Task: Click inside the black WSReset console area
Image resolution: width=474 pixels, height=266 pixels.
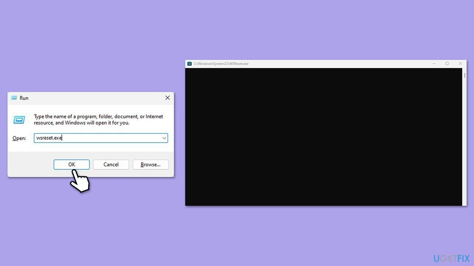Action: pos(323,137)
